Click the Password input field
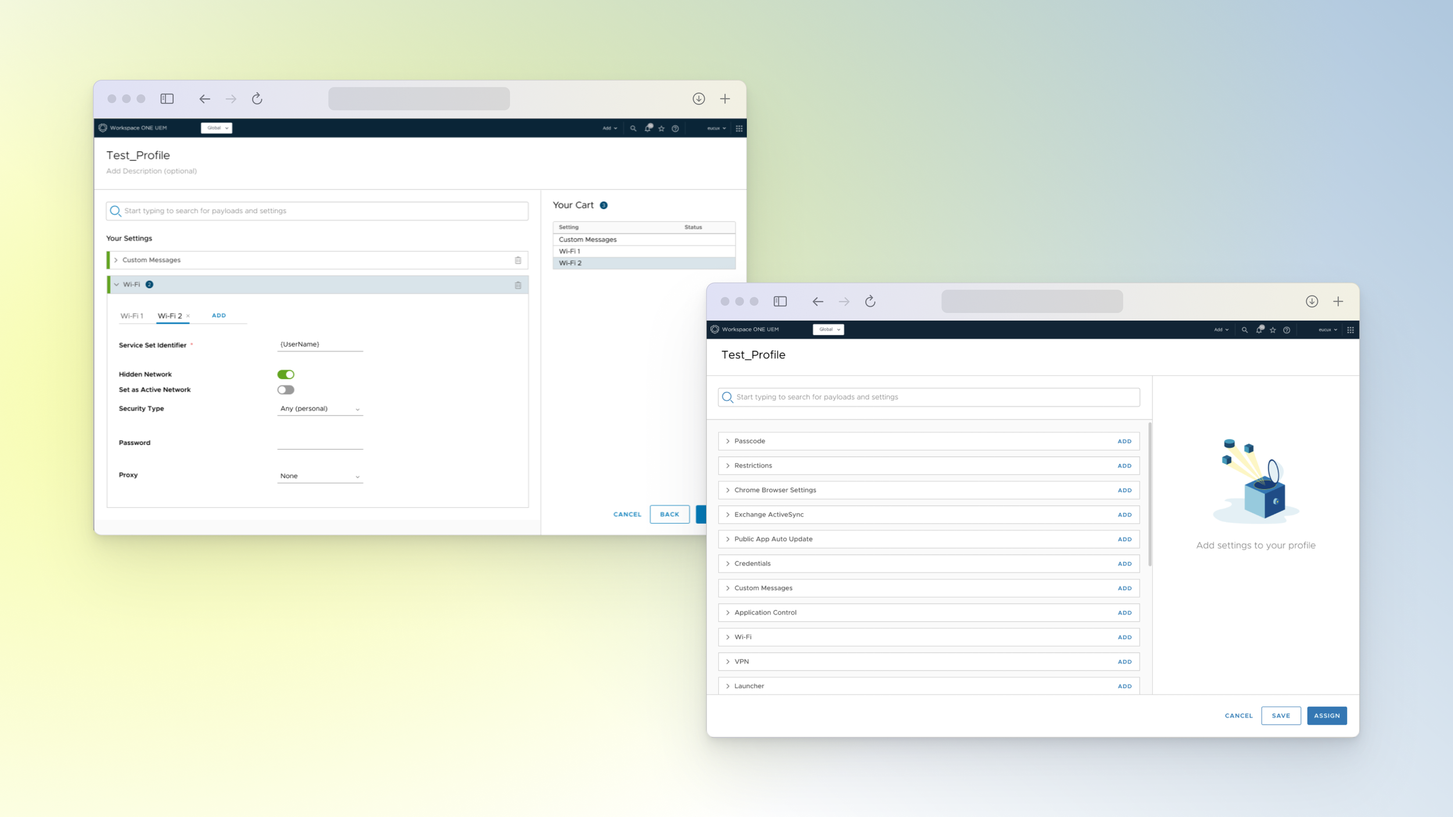Image resolution: width=1453 pixels, height=817 pixels. 320,443
